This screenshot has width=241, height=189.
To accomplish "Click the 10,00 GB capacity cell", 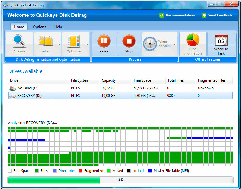I will pyautogui.click(x=108, y=96).
